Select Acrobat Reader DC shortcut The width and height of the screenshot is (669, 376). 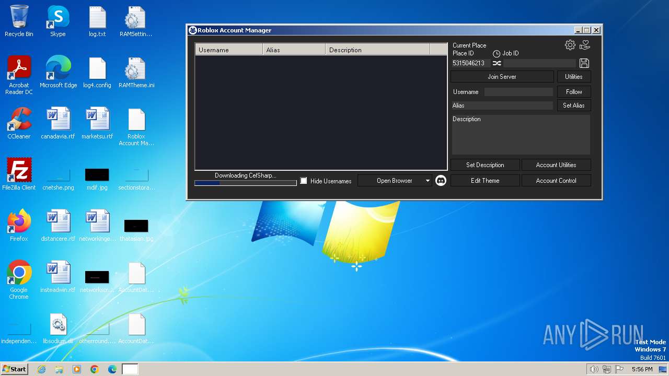[19, 76]
